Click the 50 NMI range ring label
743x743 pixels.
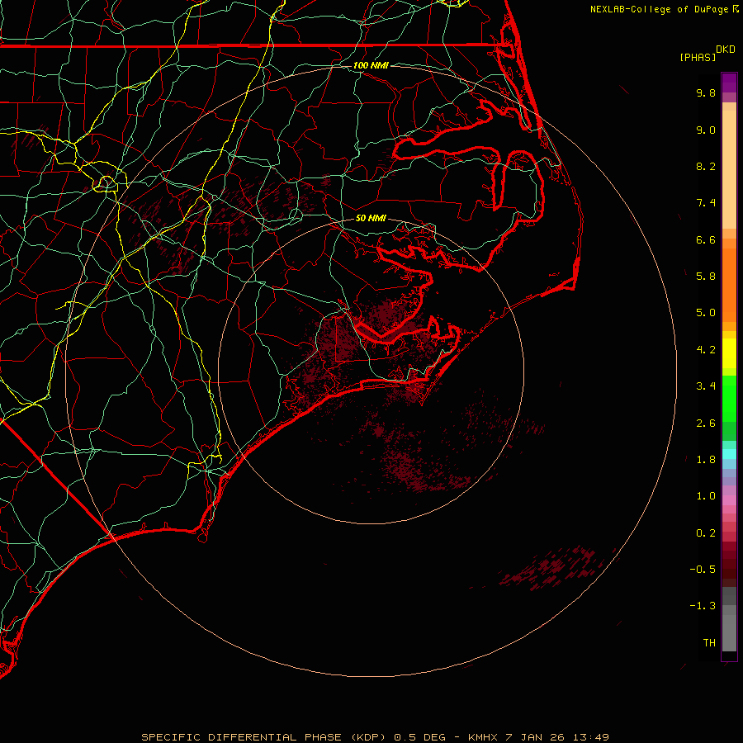(371, 218)
